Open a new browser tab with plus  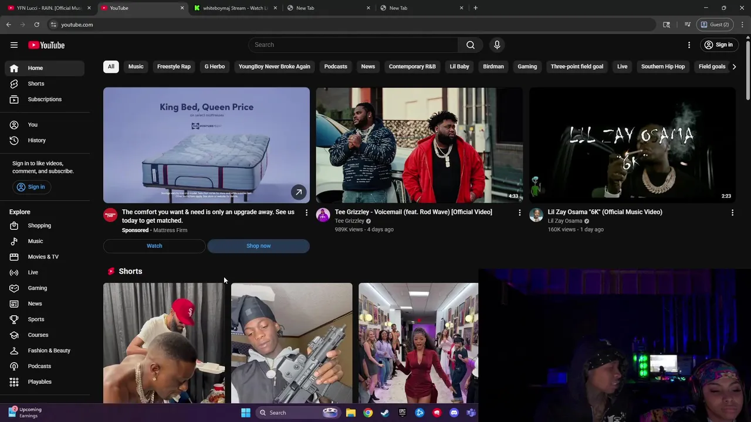coord(476,8)
